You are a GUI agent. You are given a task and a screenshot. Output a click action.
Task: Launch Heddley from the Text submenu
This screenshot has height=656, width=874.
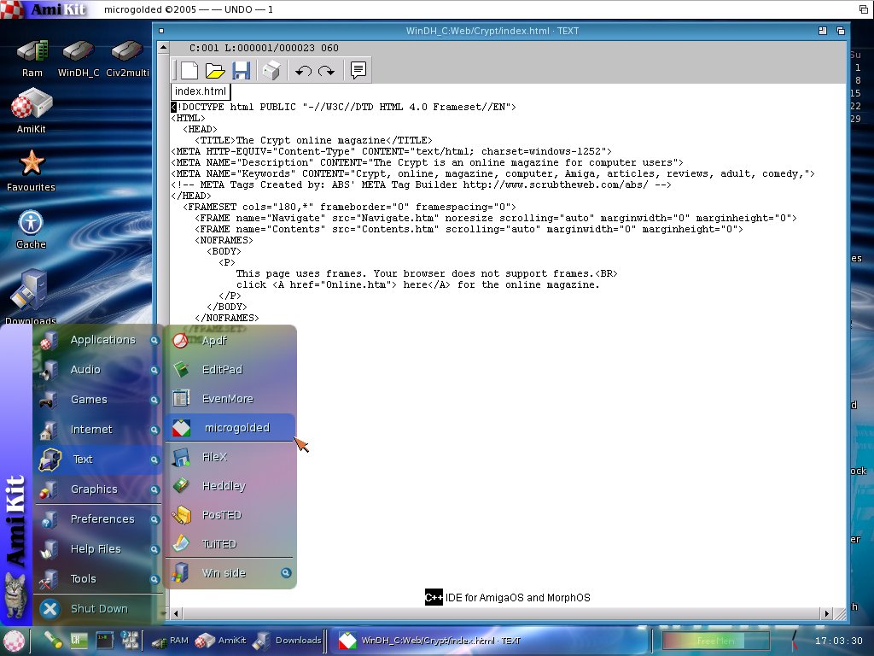pos(230,486)
